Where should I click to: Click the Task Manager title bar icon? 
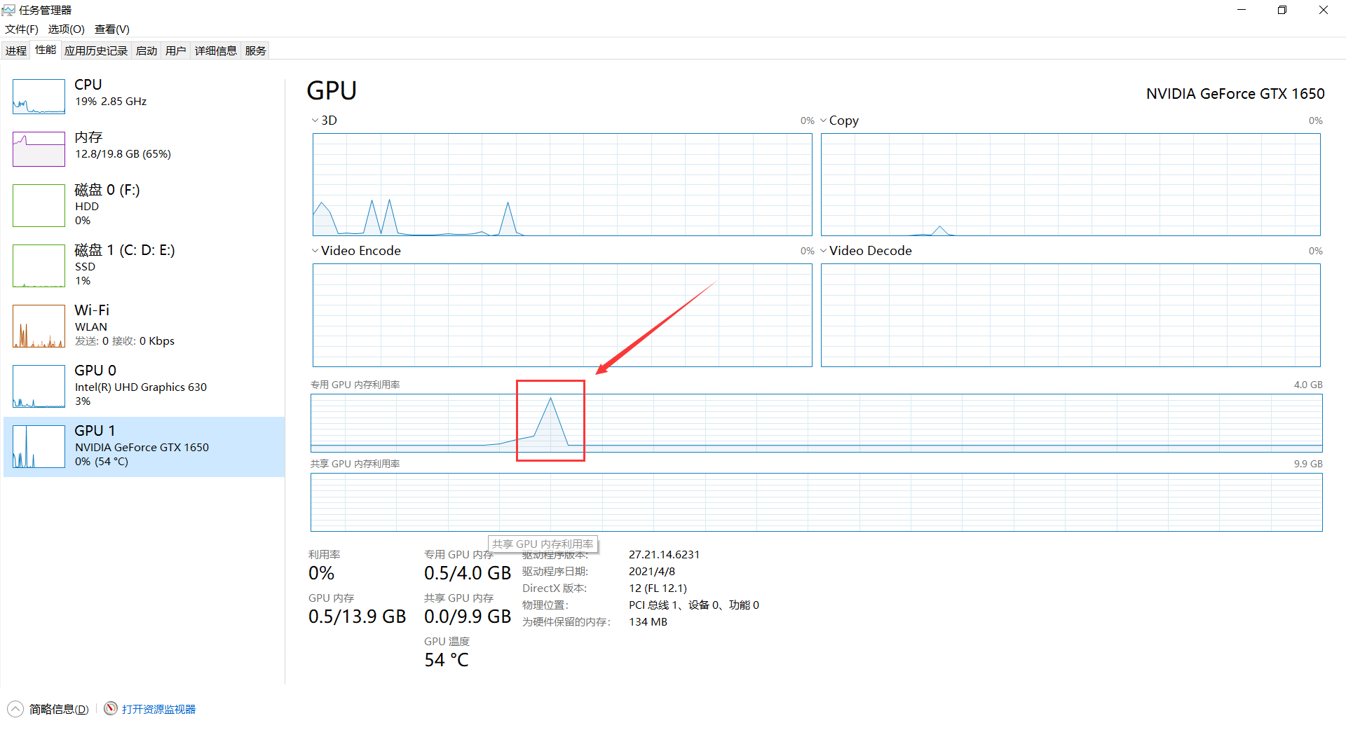click(x=8, y=10)
